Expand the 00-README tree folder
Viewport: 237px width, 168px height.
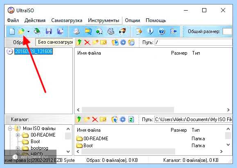click(18, 135)
